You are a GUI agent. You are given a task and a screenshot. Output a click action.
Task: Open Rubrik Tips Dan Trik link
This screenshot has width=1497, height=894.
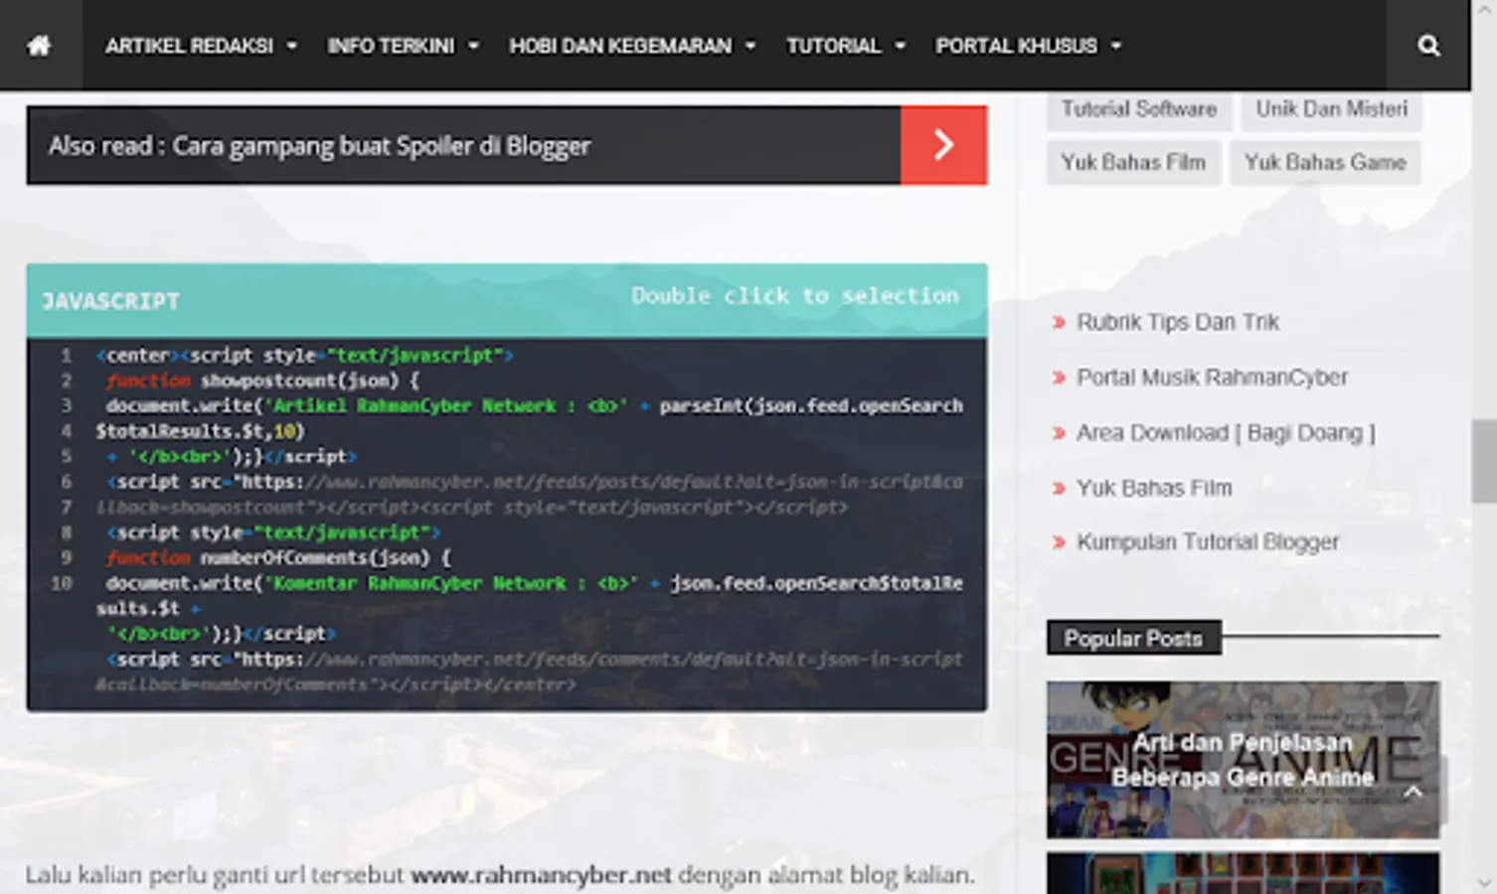1178,322
